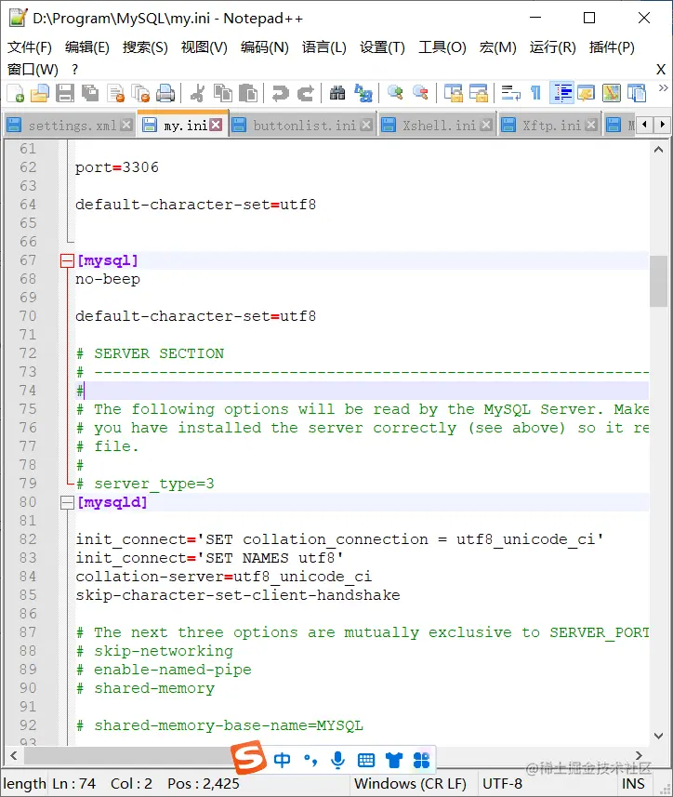Cut selection with scissors icon
The width and height of the screenshot is (673, 797).
(x=198, y=94)
